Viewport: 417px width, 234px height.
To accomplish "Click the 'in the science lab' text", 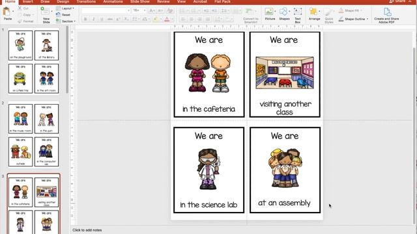I will (208, 205).
